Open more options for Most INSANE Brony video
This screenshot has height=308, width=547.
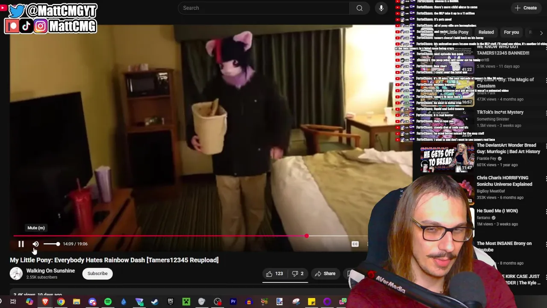coord(546,244)
